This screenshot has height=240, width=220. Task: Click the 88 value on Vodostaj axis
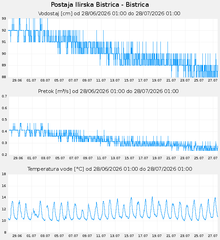[4, 77]
